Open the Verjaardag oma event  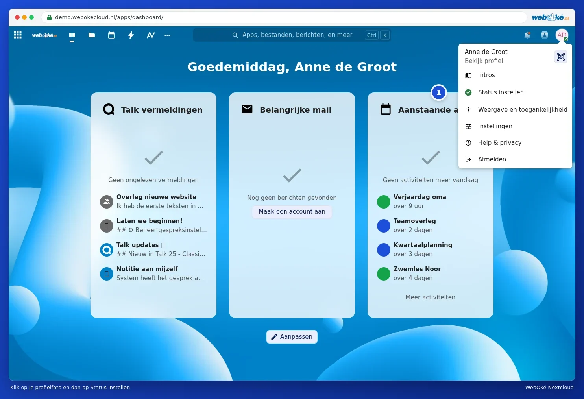[x=431, y=201]
